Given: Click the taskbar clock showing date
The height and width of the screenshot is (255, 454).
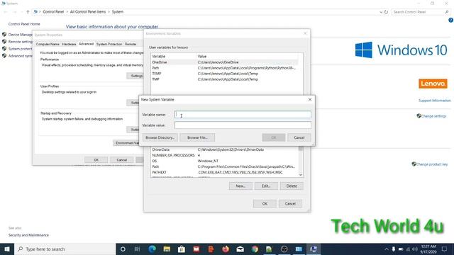Looking at the screenshot, I should (428, 249).
